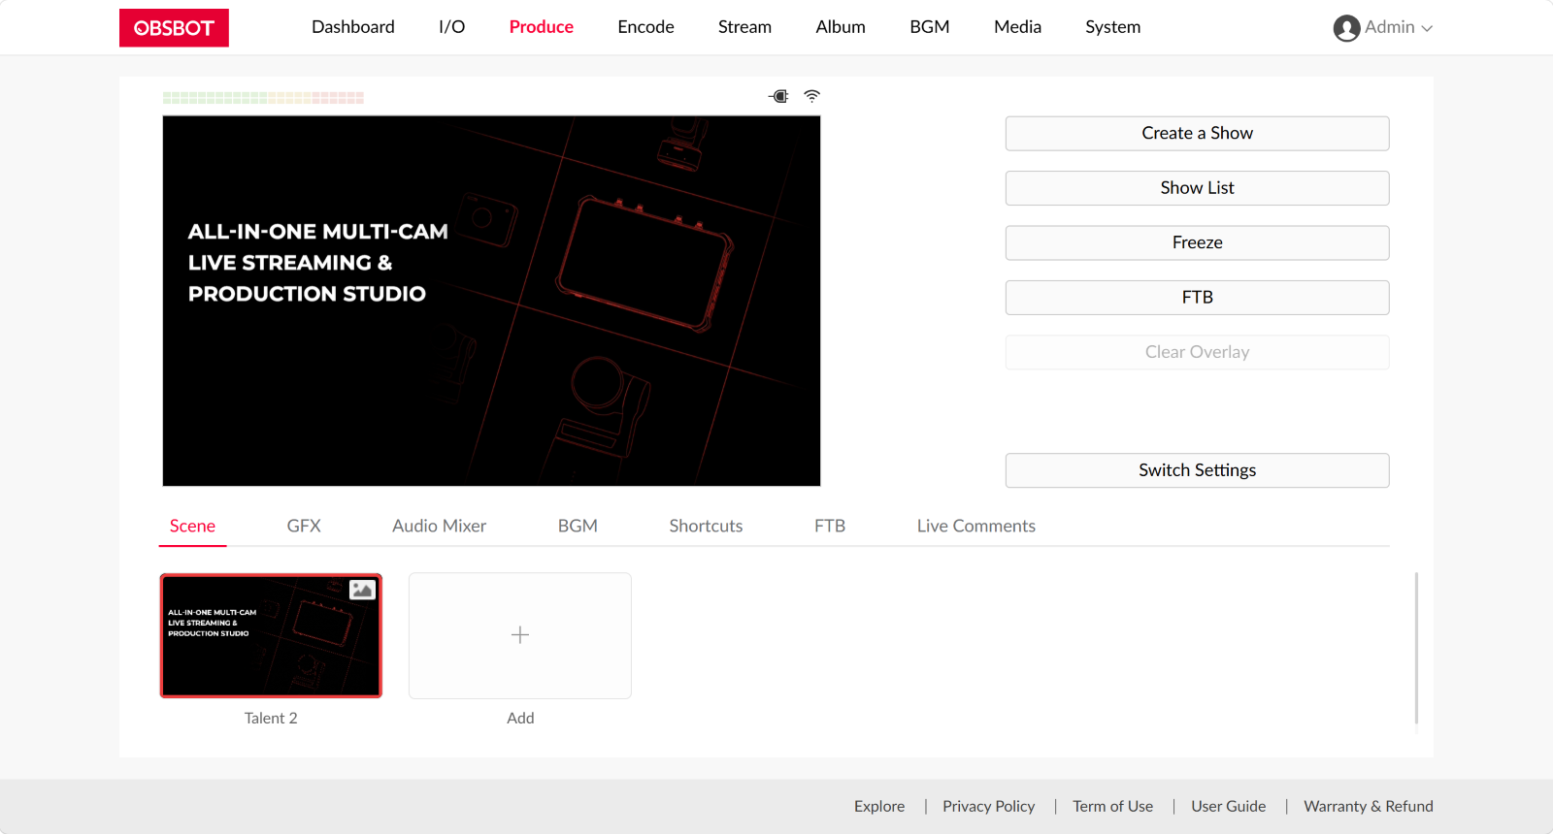Open the Audio Mixer tab
Screen dimensions: 1553x834
tap(440, 526)
